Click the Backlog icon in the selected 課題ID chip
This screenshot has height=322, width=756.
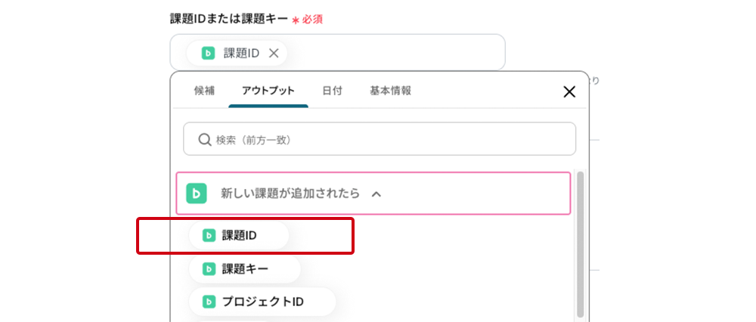(x=208, y=53)
